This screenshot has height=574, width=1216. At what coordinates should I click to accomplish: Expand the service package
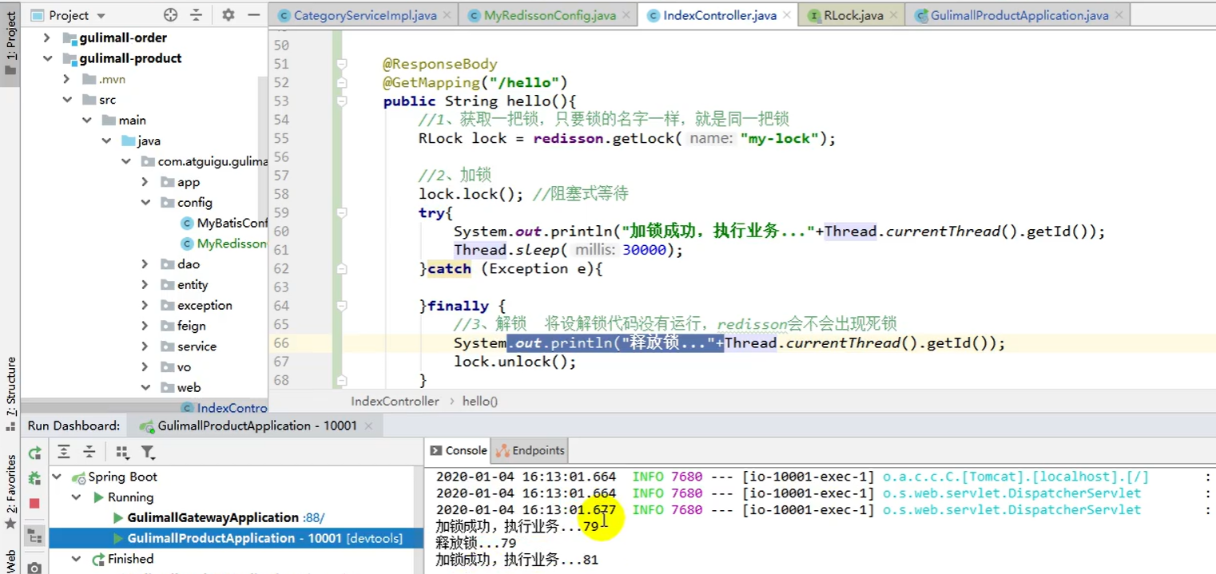tap(145, 346)
